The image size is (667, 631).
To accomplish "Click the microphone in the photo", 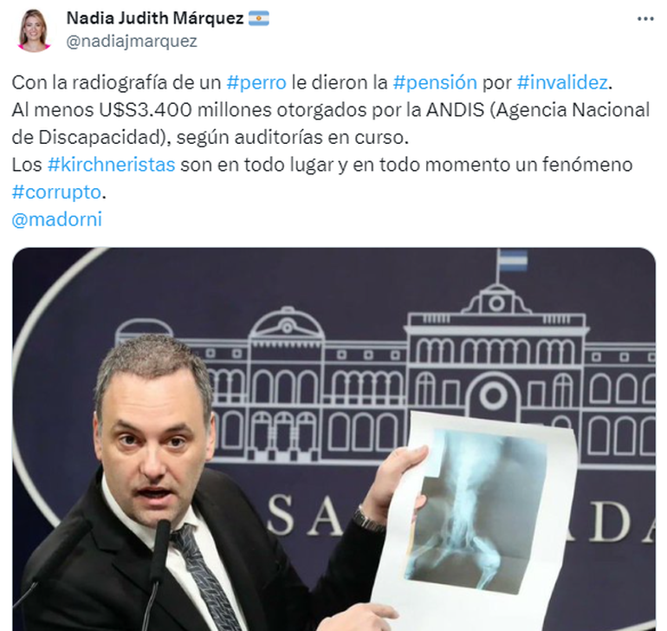I will [159, 566].
